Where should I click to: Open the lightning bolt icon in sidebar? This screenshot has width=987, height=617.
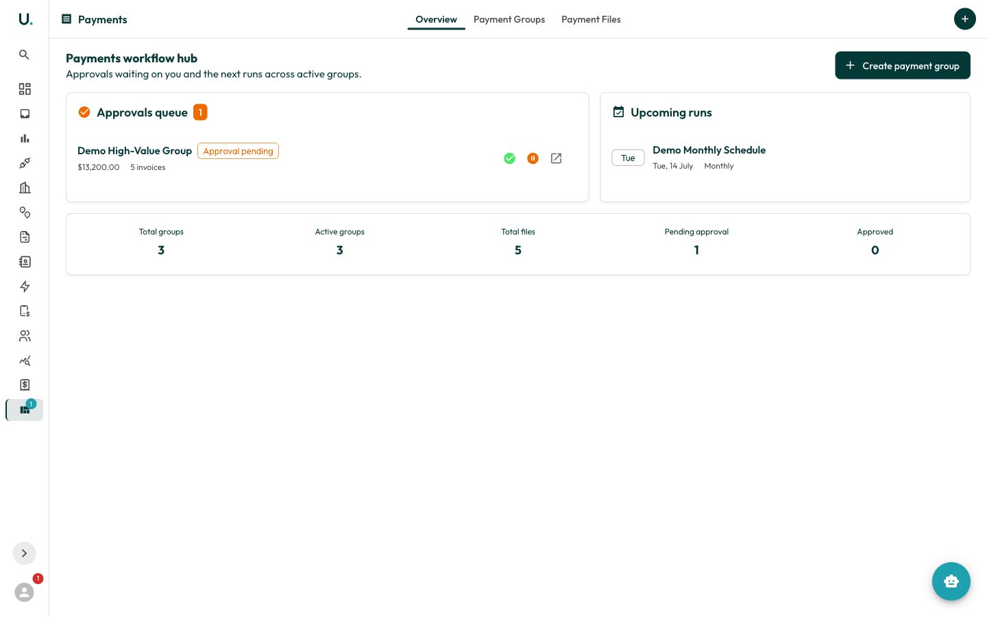click(x=25, y=287)
